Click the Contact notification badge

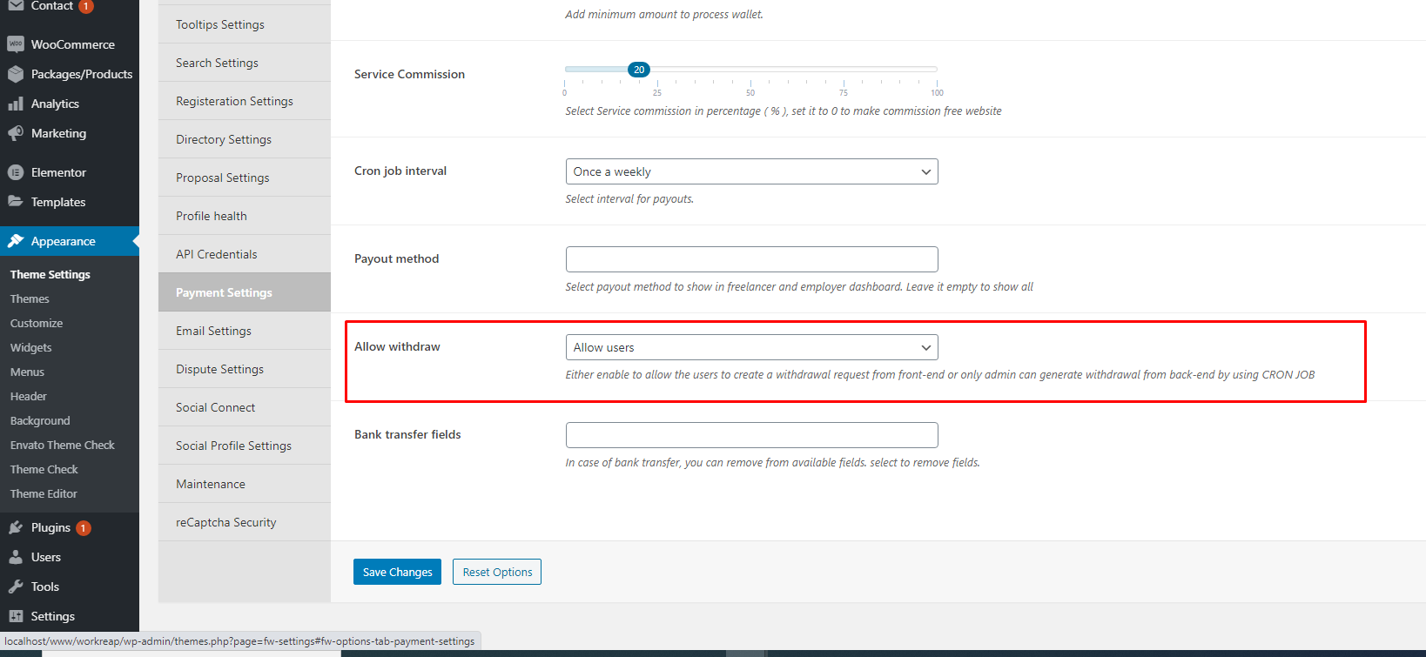pyautogui.click(x=86, y=6)
